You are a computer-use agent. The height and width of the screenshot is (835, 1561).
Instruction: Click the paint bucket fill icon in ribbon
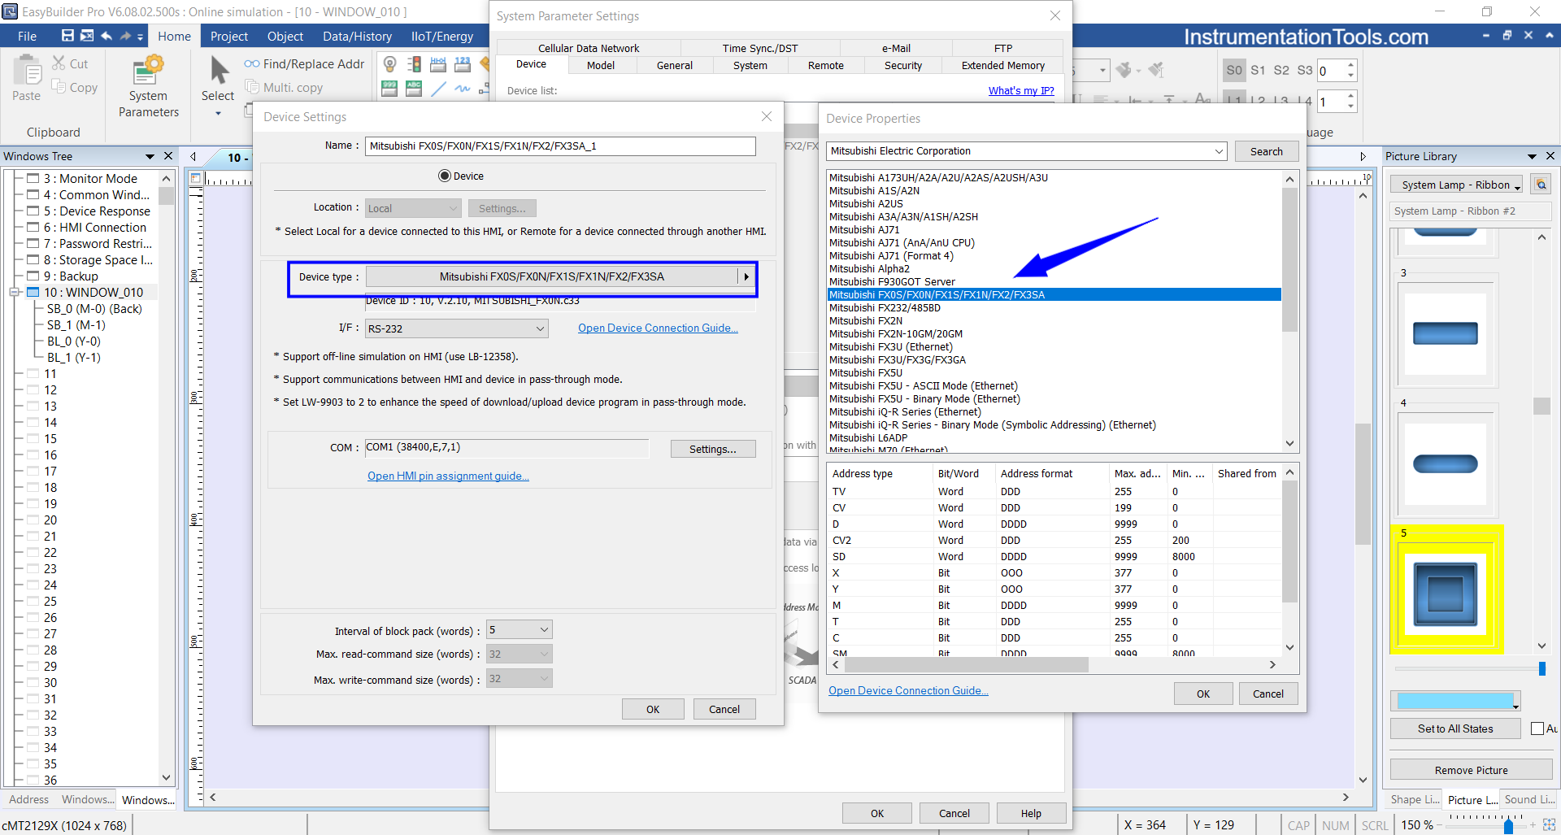tap(1125, 70)
